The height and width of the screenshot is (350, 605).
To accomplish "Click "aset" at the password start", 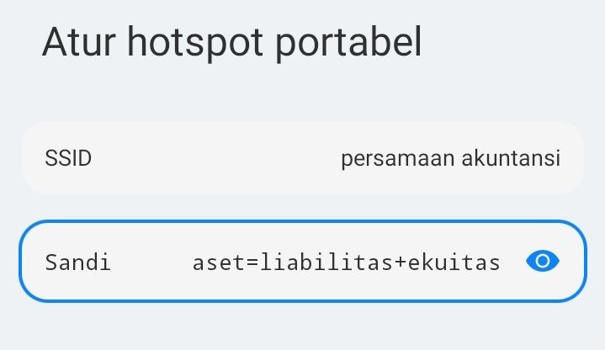I will [x=217, y=262].
